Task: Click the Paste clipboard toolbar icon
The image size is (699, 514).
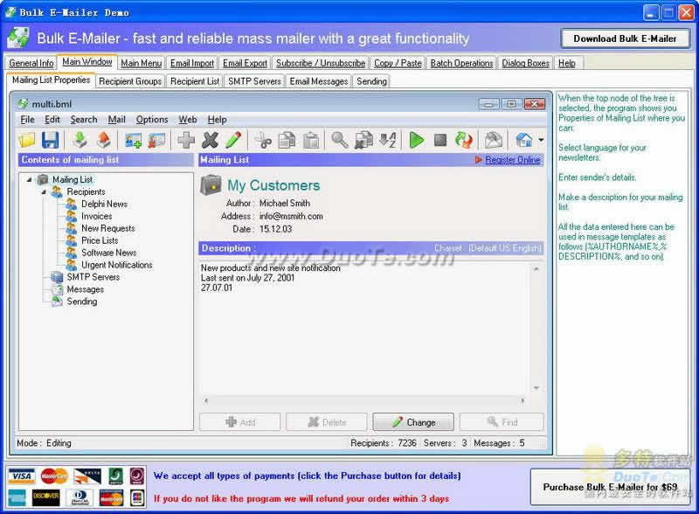Action: coord(311,140)
